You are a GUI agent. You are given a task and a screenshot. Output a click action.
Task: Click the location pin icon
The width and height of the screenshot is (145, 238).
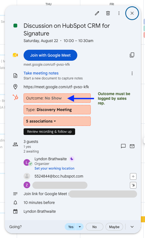pyautogui.click(x=15, y=87)
